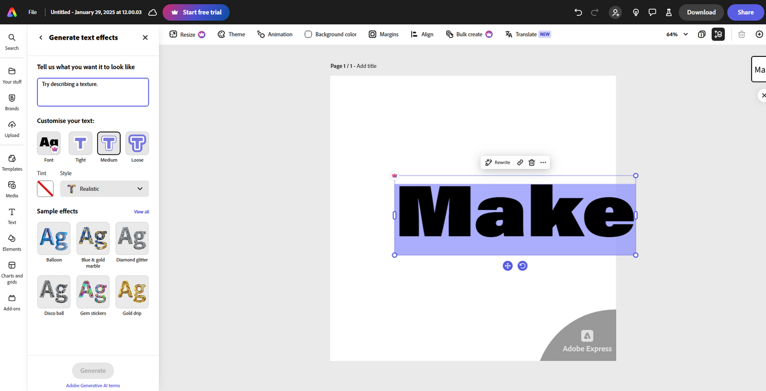Close the Generate text effects panel

click(x=145, y=37)
